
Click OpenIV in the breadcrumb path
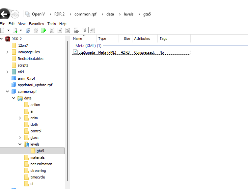38,14
